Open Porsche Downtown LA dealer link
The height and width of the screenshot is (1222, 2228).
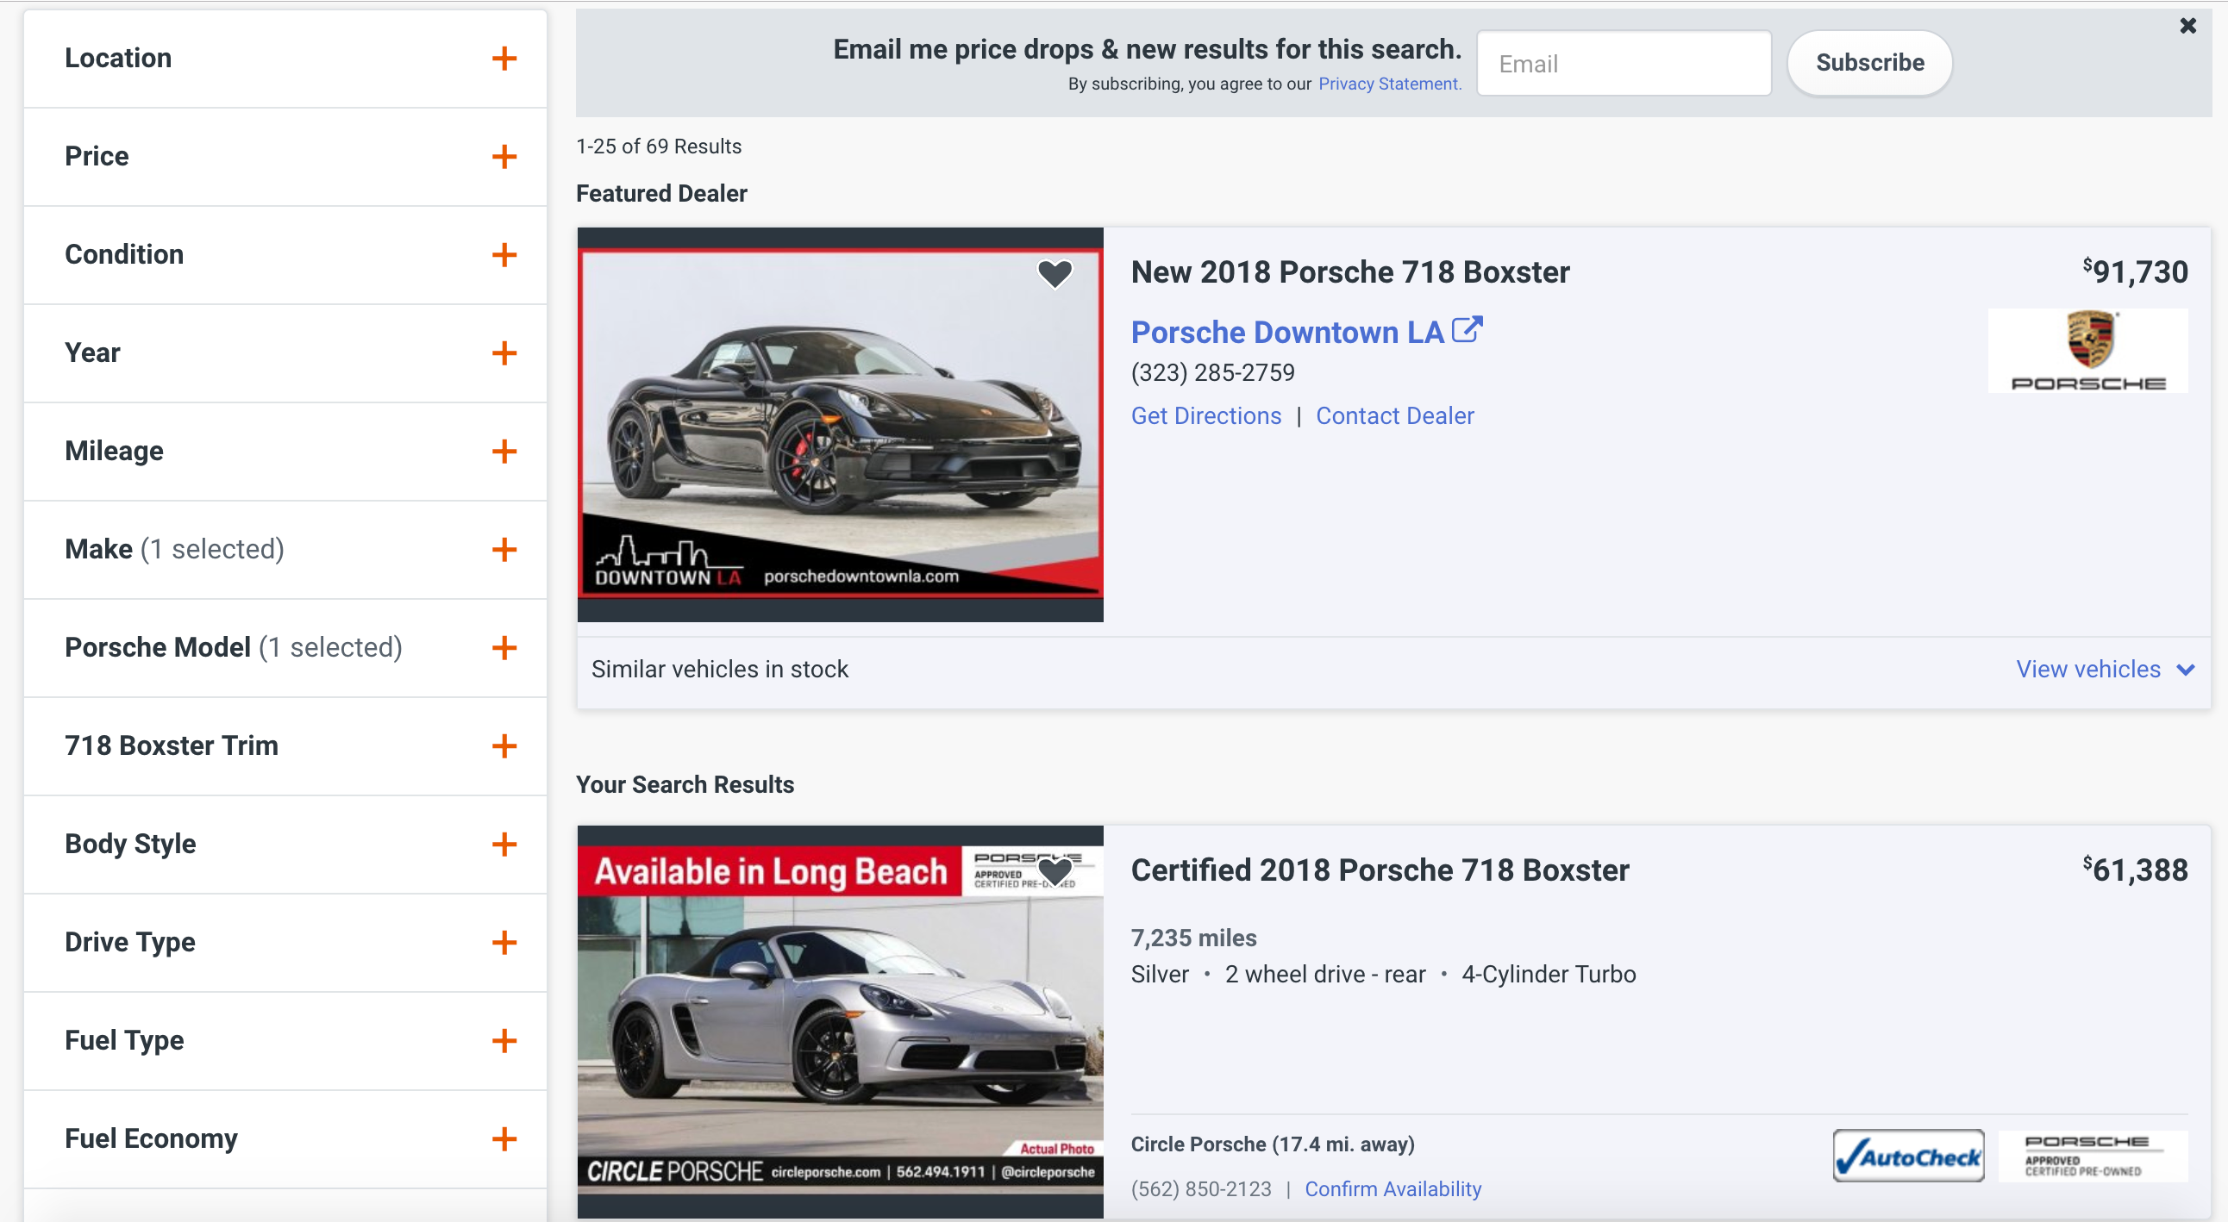pos(1287,332)
